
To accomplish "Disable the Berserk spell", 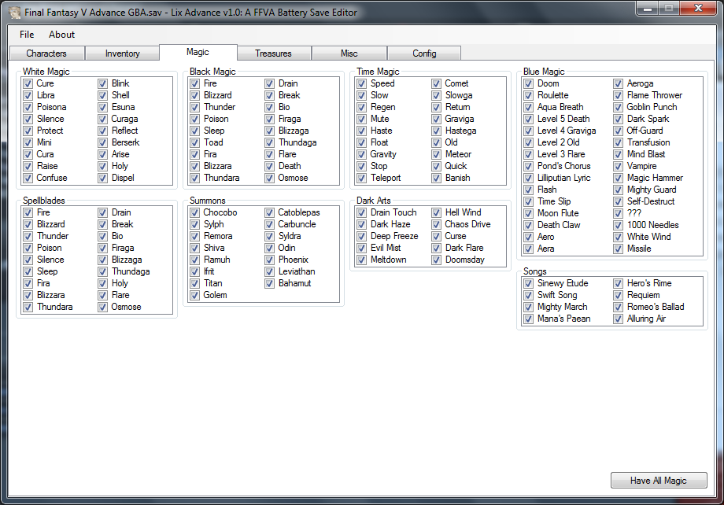I will tap(102, 142).
